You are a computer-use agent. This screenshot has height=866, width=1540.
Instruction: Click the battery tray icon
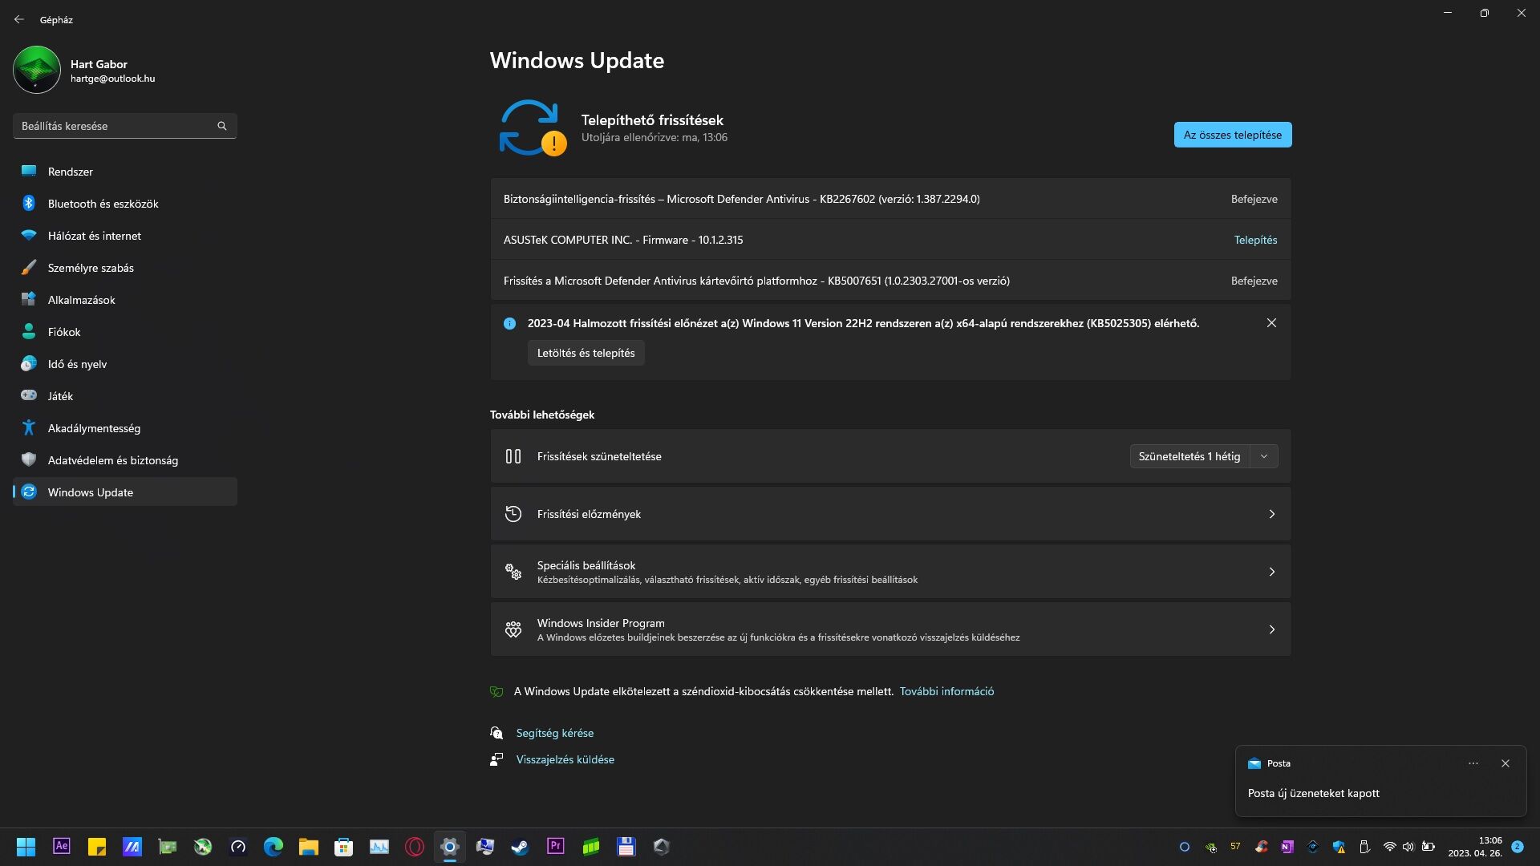click(1429, 847)
